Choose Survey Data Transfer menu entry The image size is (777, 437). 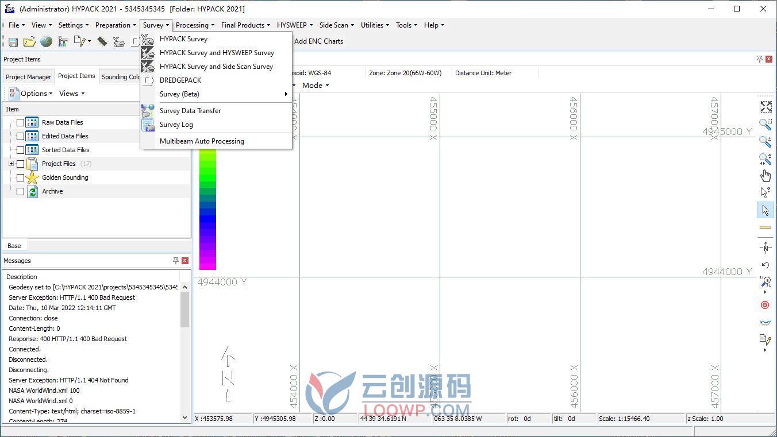[216, 111]
